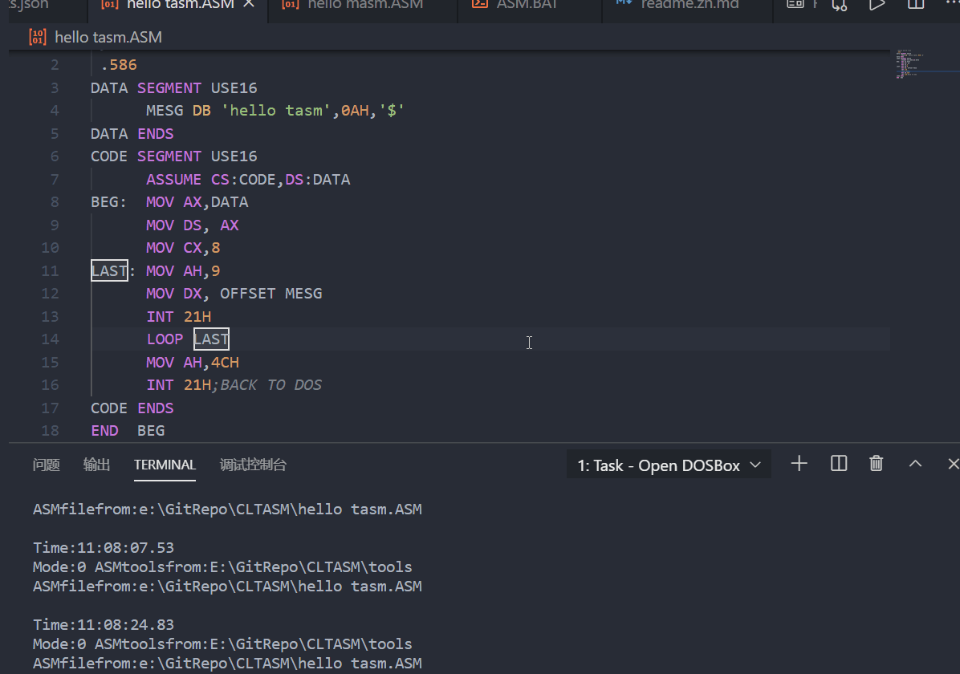Open the 输出 output panel tab
Screen dimensions: 960x674
tap(97, 465)
